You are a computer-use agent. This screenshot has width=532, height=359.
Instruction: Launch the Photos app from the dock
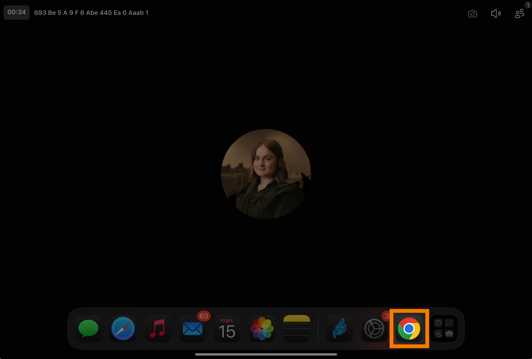(262, 329)
